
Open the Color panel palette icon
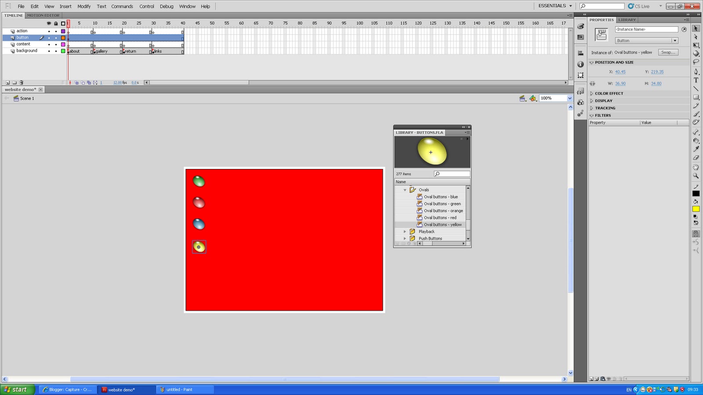pos(580,26)
